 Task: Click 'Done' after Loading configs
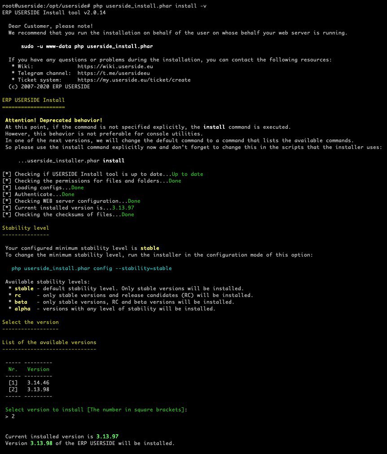point(77,188)
